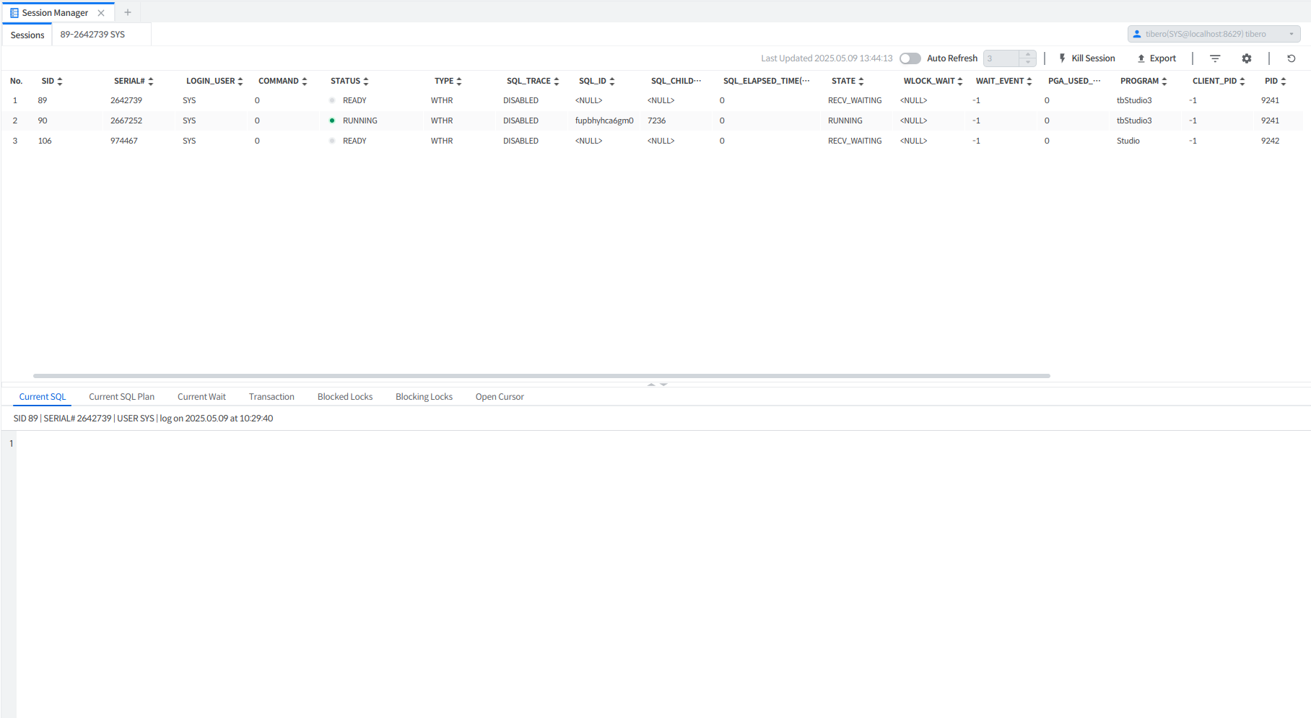1311x718 pixels.
Task: Enable the Auto Refresh toggle
Action: [x=910, y=58]
